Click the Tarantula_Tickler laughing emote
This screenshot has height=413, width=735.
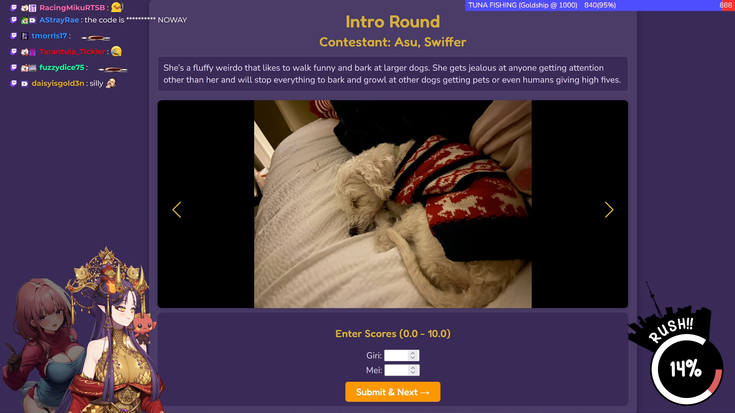pyautogui.click(x=116, y=52)
